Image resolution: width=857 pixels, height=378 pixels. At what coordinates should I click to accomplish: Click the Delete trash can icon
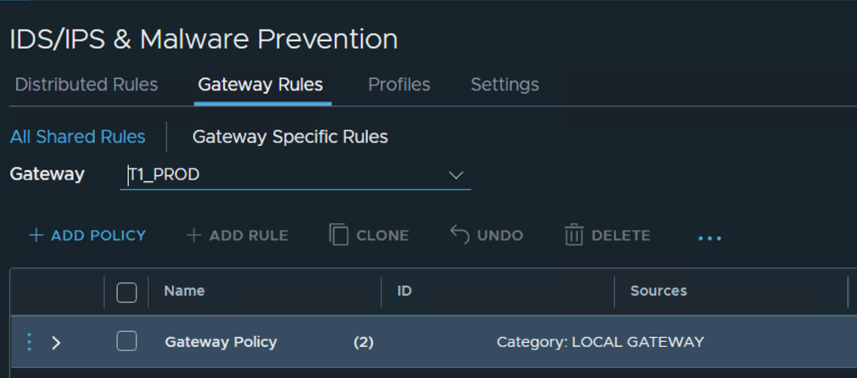click(574, 235)
